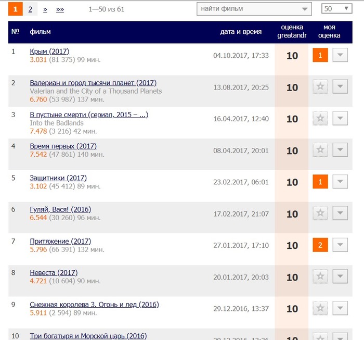Click star rating icon for Невеста

320,277
